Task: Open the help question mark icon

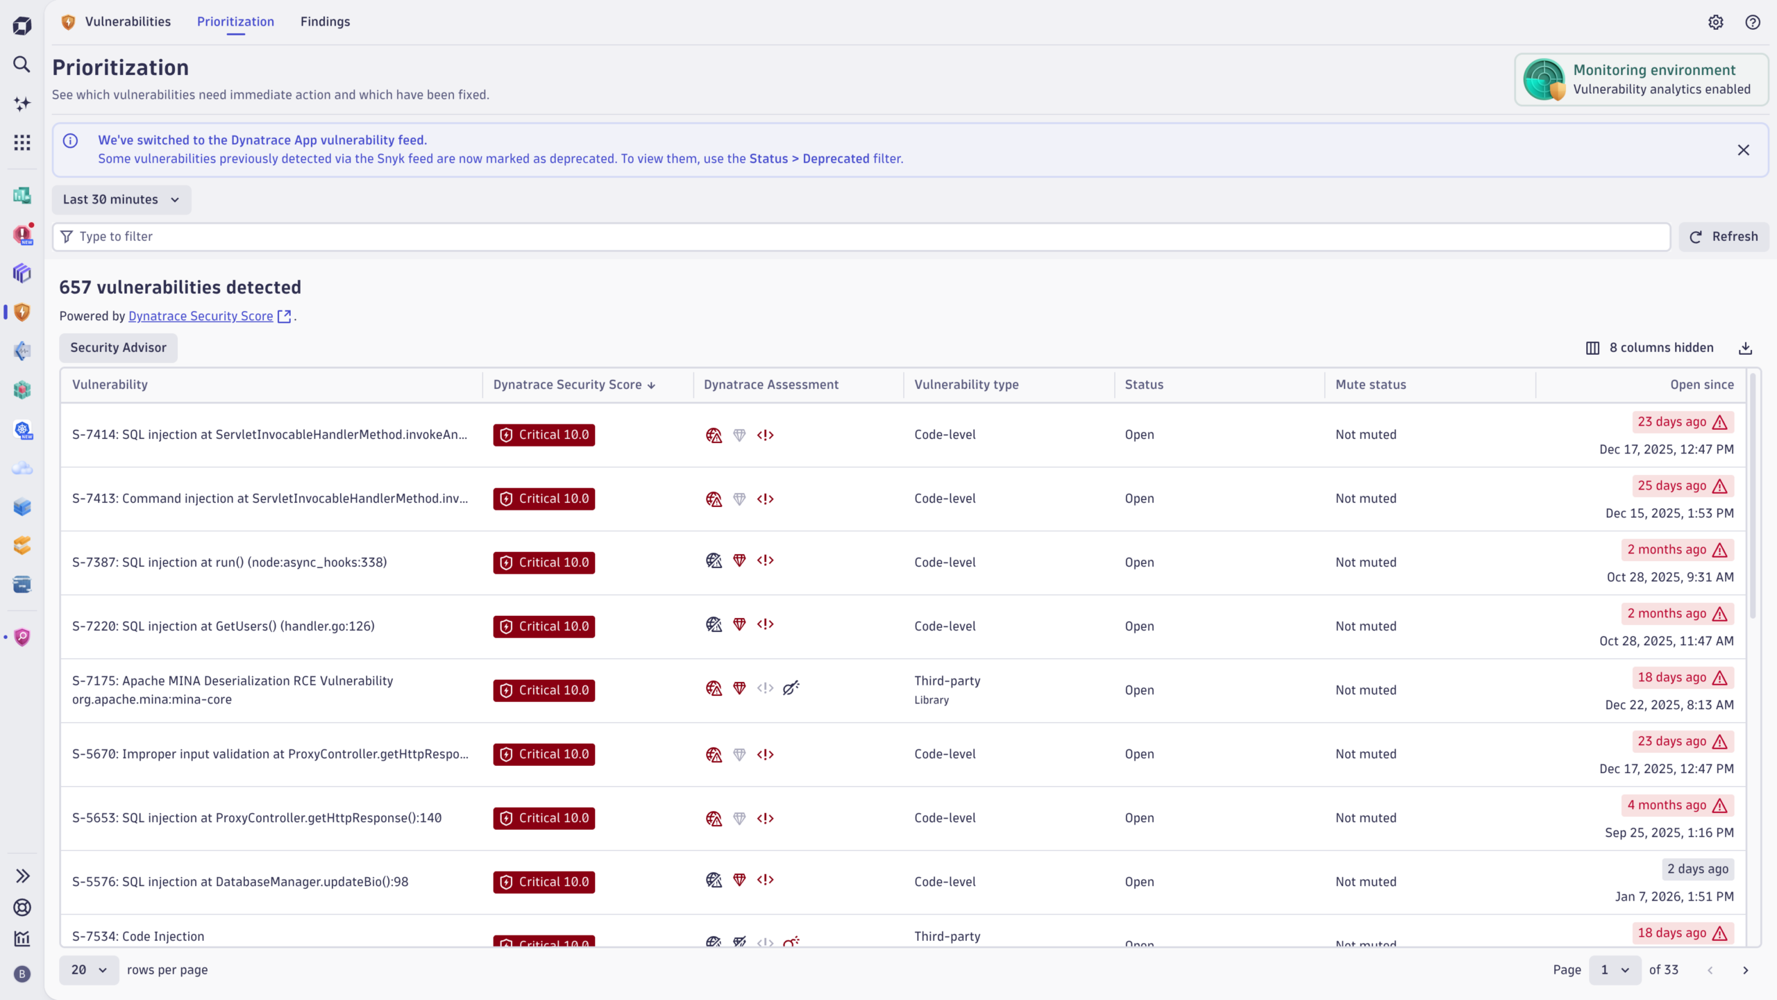Action: pos(1752,22)
